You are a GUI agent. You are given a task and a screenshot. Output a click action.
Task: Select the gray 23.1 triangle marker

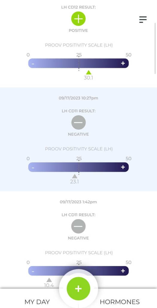[x=74, y=176]
